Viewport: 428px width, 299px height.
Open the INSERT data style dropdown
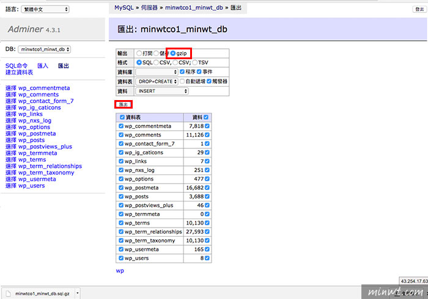click(162, 91)
